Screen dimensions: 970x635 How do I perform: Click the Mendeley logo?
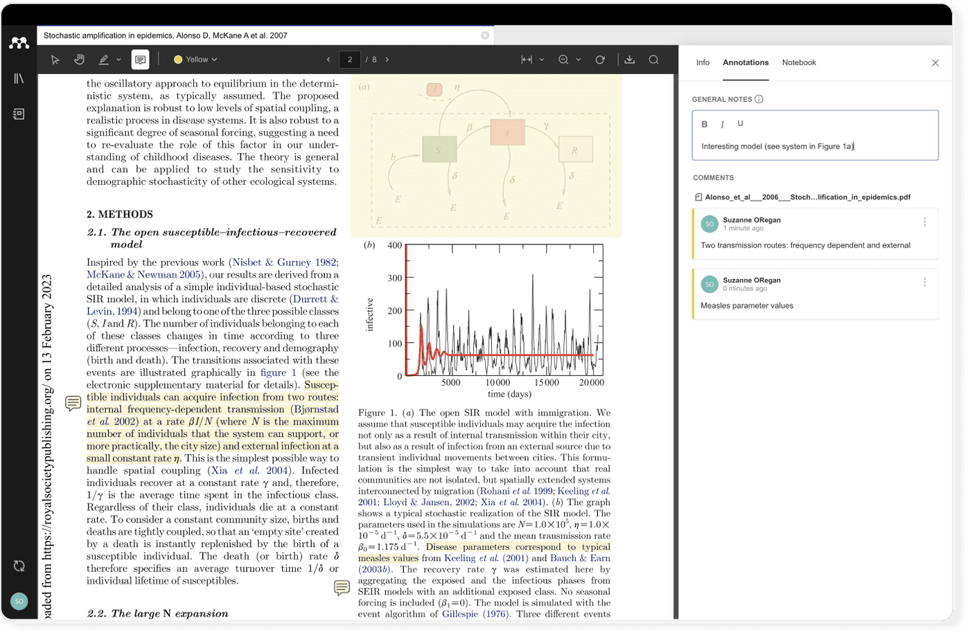(x=19, y=42)
